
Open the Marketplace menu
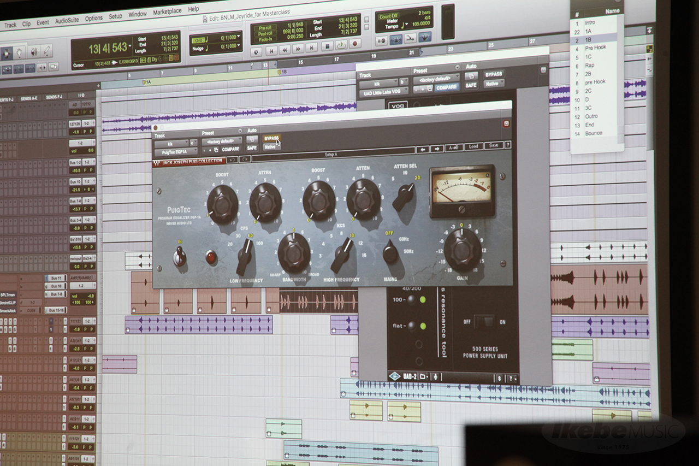point(167,11)
